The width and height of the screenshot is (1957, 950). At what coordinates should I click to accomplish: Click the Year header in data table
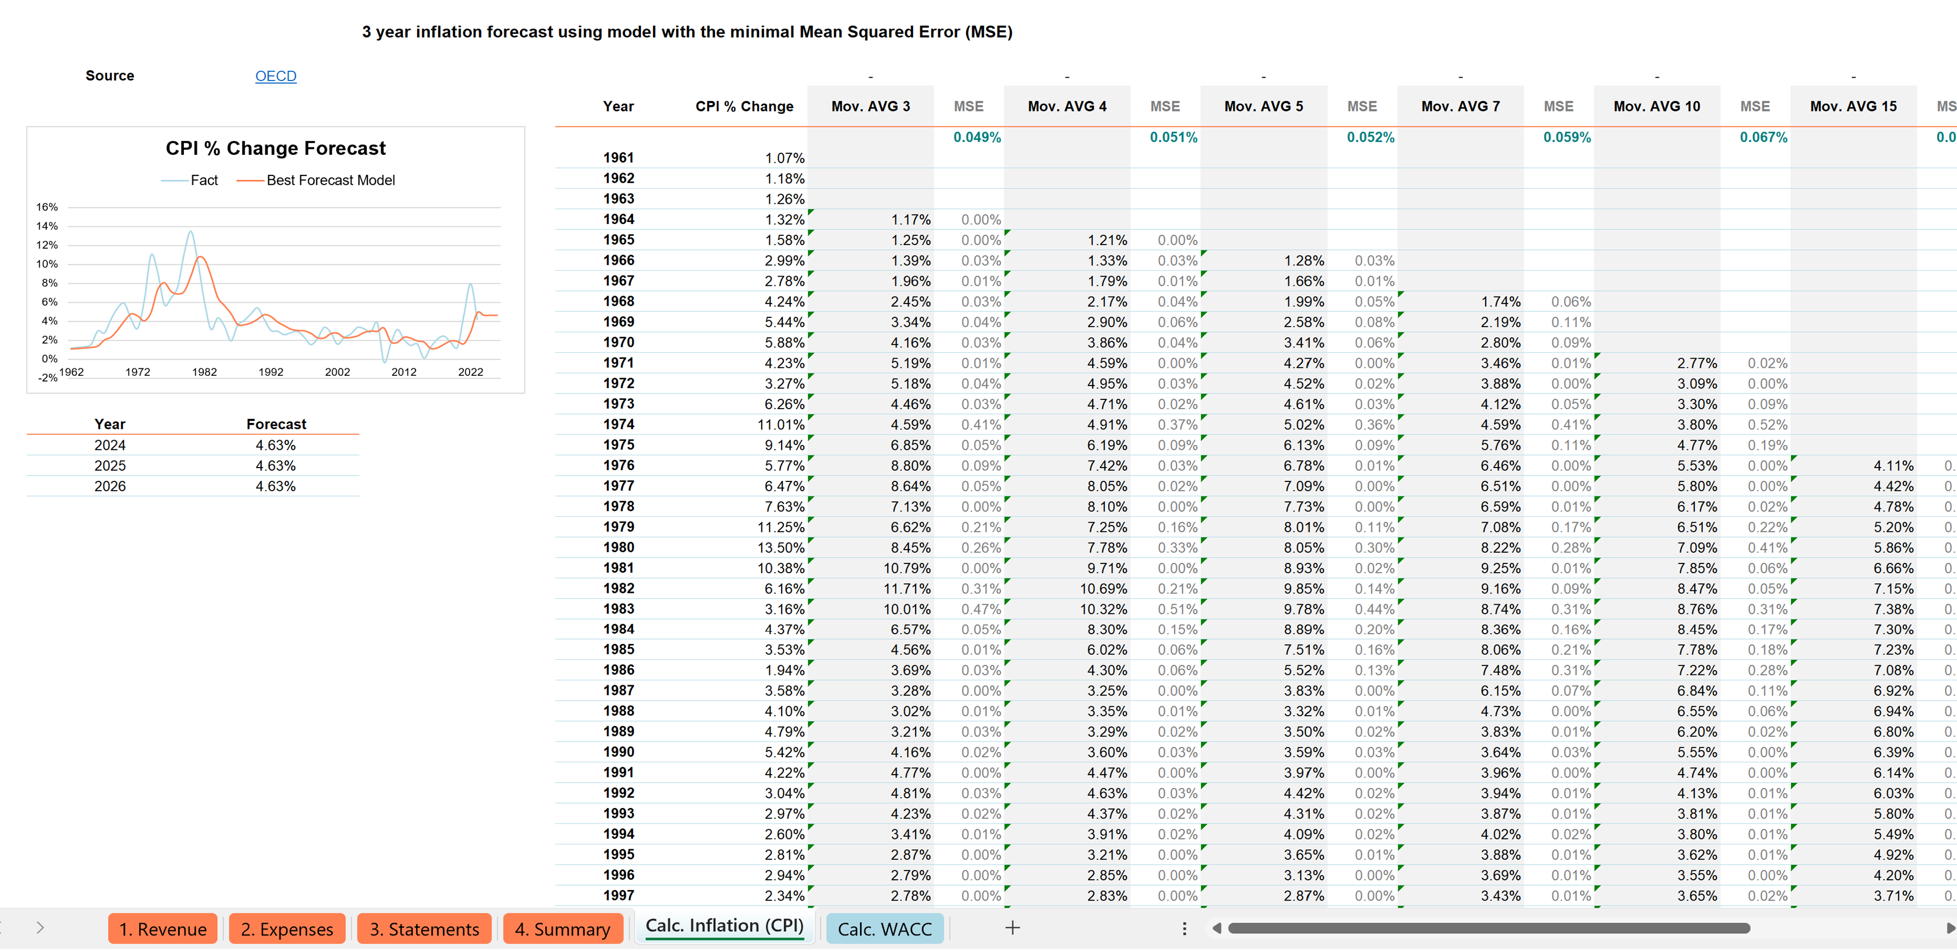click(x=618, y=106)
